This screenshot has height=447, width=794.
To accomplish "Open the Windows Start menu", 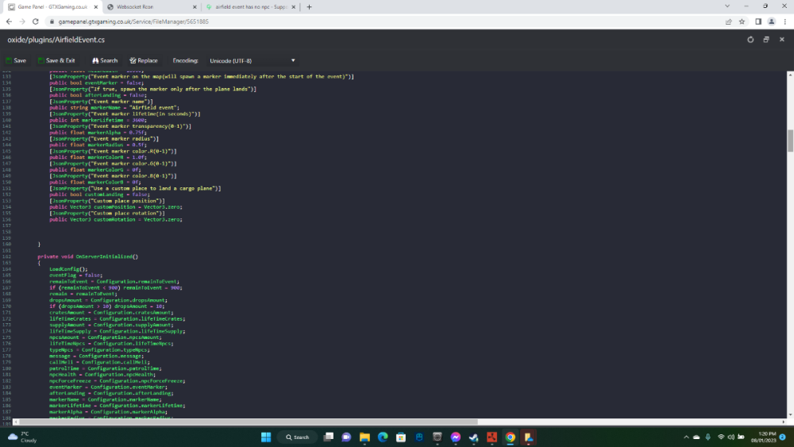I will pyautogui.click(x=266, y=437).
